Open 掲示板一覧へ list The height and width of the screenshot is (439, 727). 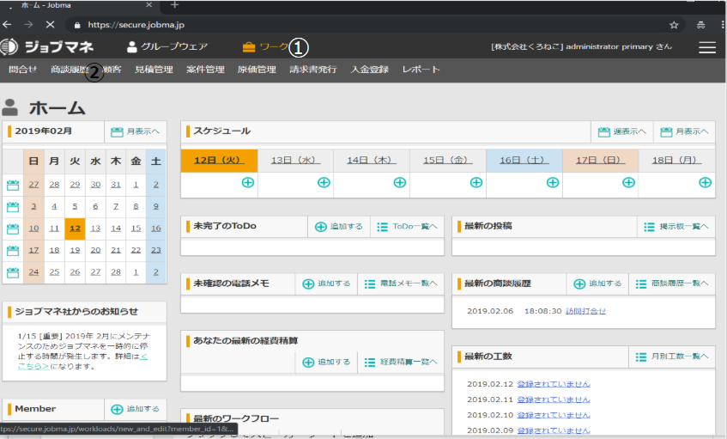(x=676, y=227)
